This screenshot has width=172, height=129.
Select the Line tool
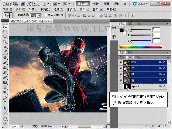[5, 113]
